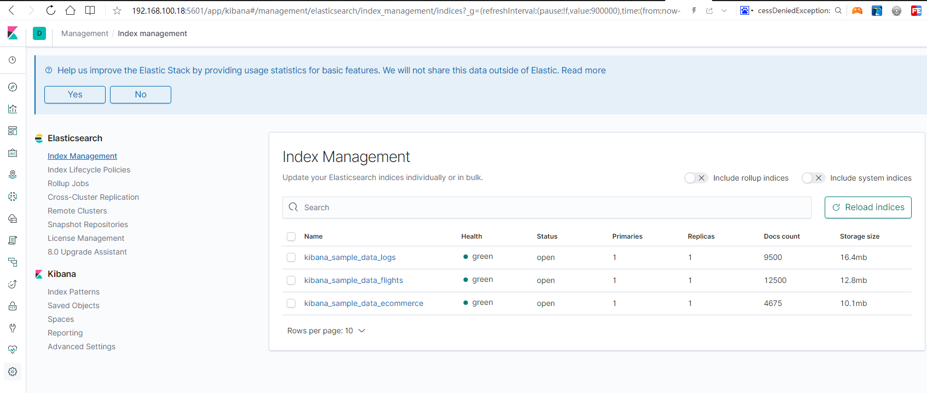927x393 pixels.
Task: Open Index Patterns under Kibana
Action: point(73,292)
